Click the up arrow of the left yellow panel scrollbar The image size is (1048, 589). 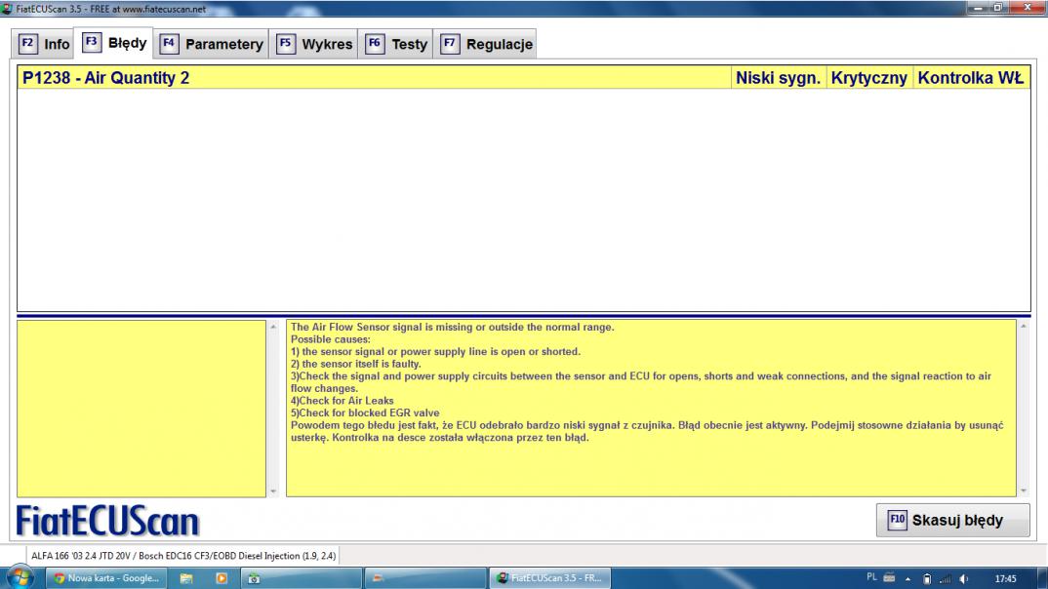click(272, 327)
